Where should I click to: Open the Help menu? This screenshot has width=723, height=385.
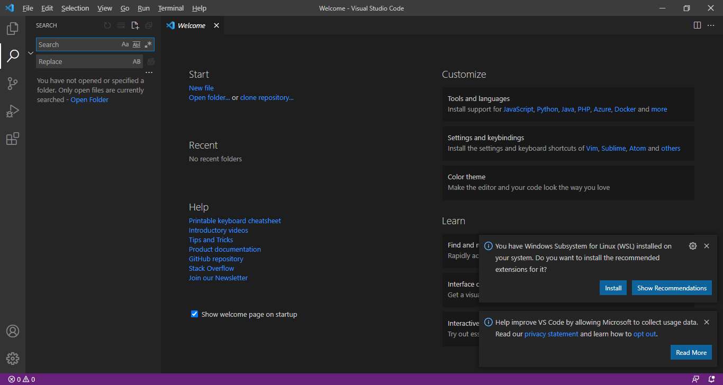pos(199,8)
